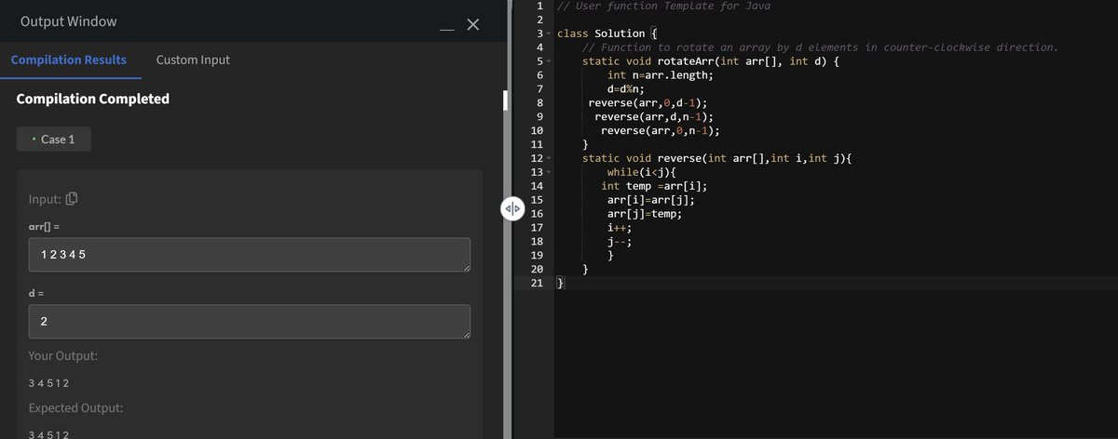
Task: Click the code line 'i++;'
Action: (620, 228)
